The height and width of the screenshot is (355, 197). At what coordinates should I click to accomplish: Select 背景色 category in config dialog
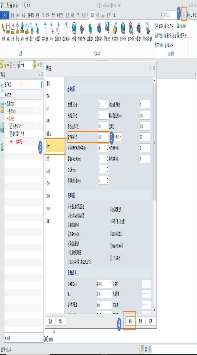coord(55,133)
